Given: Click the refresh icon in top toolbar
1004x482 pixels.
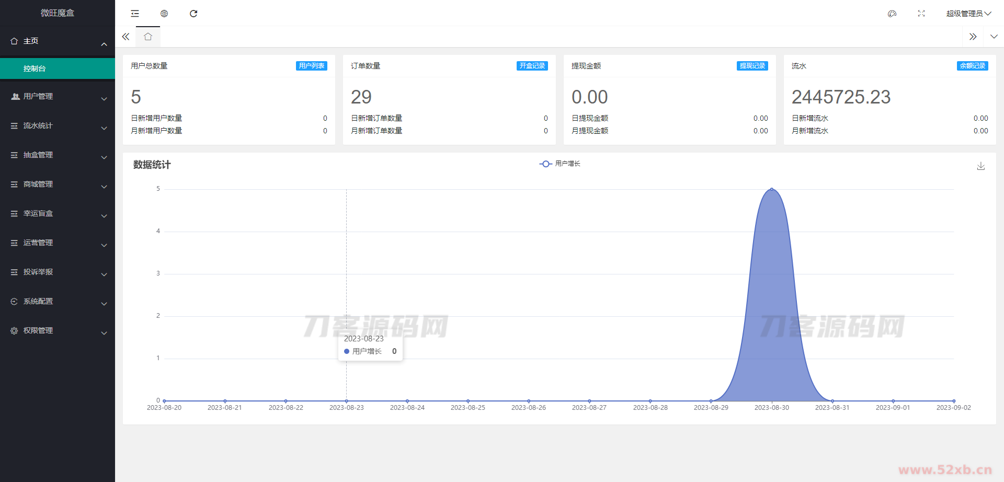Looking at the screenshot, I should (x=193, y=14).
